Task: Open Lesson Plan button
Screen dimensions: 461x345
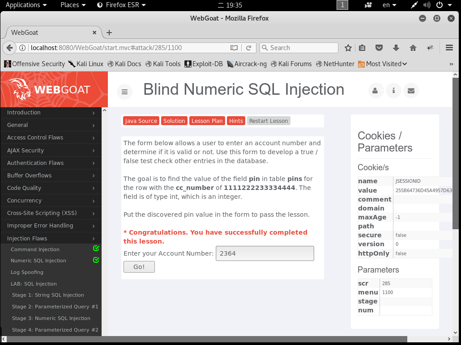Action: point(207,121)
